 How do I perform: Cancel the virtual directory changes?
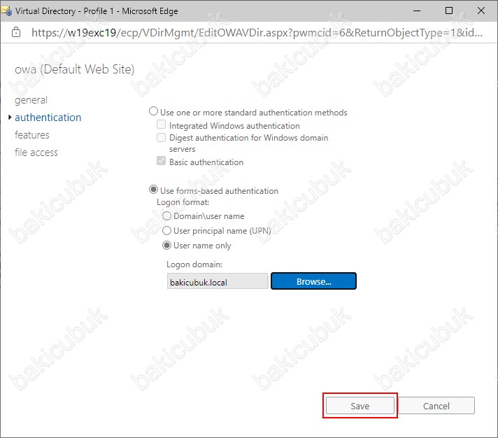tap(436, 406)
